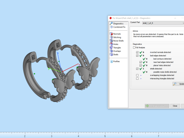Toggle inverted normals detected checkbox

[137, 52]
